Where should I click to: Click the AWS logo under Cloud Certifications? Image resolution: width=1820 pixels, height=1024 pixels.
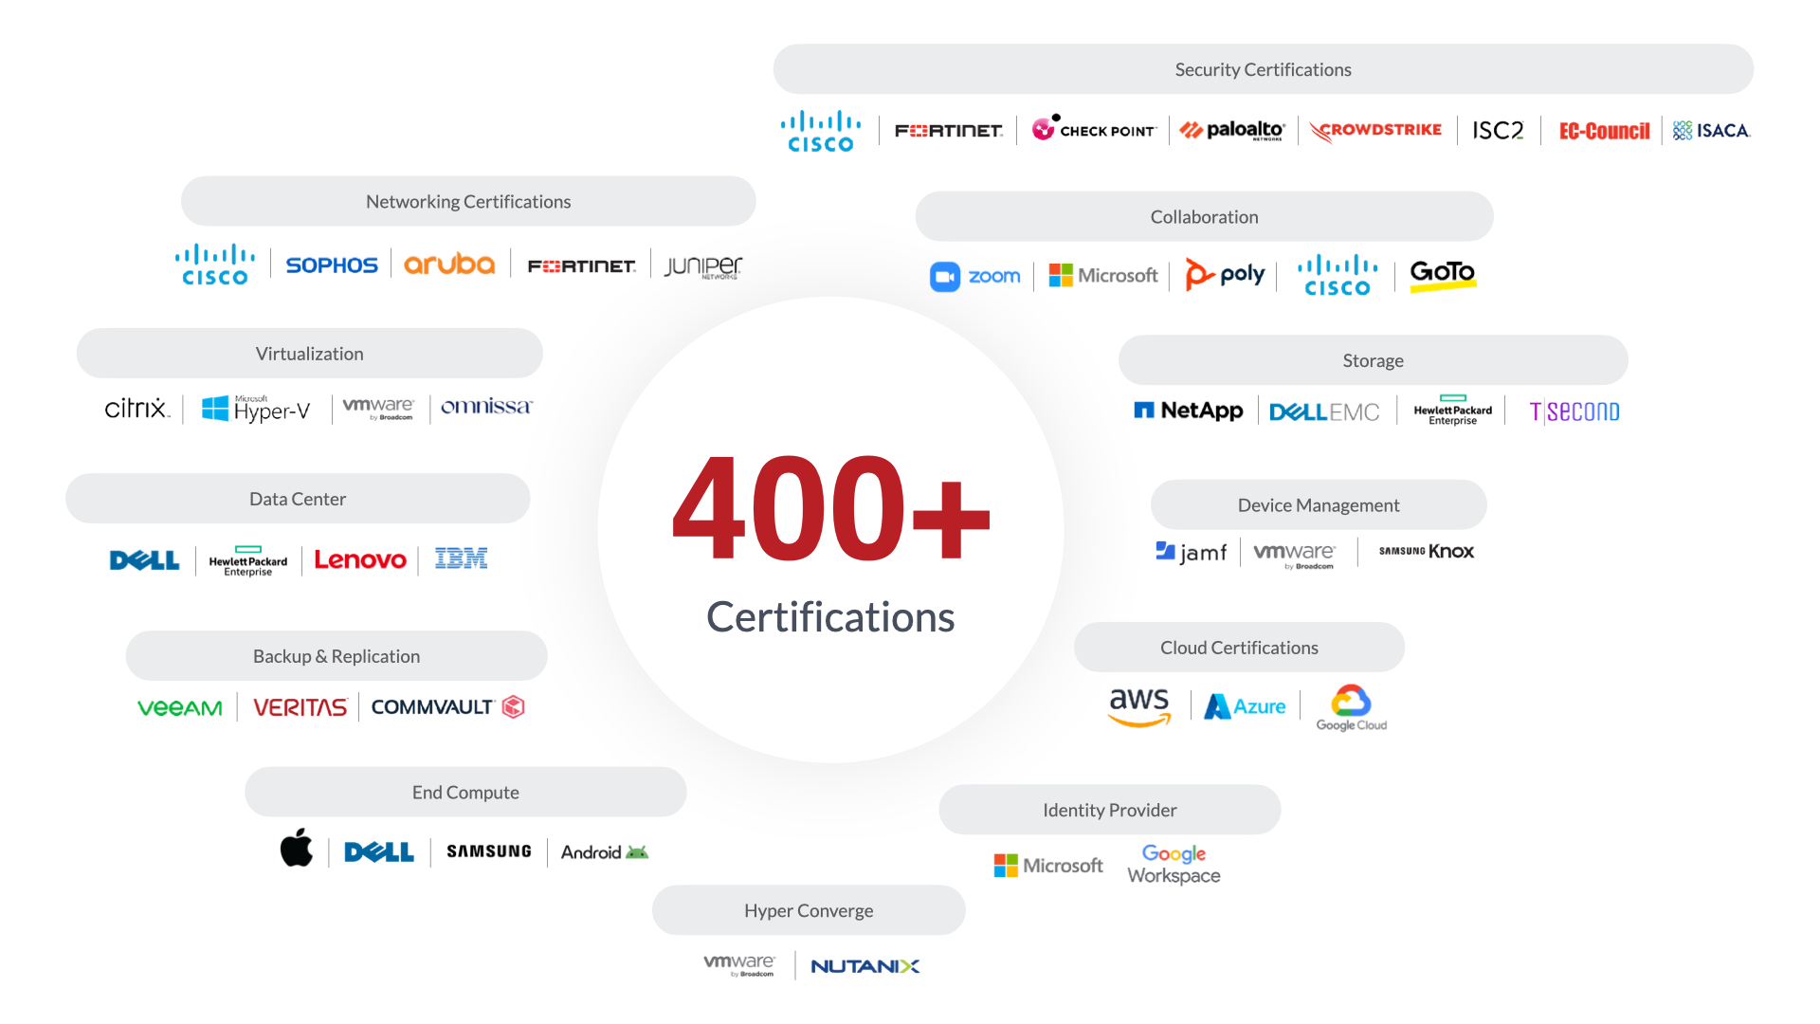click(1139, 706)
